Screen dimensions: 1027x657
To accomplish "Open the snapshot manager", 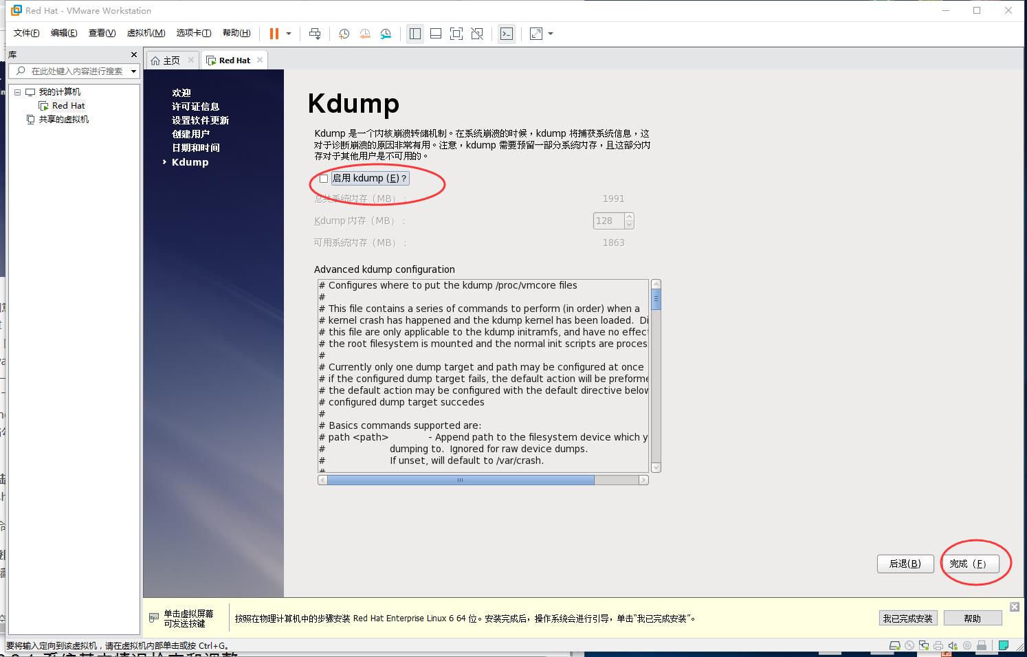I will click(x=386, y=34).
